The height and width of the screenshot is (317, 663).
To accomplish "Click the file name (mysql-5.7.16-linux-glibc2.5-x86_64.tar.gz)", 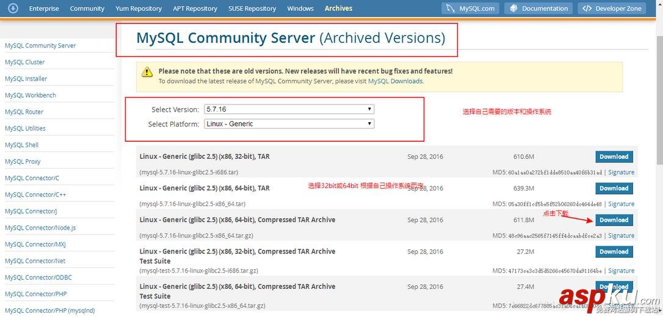I will coord(196,236).
